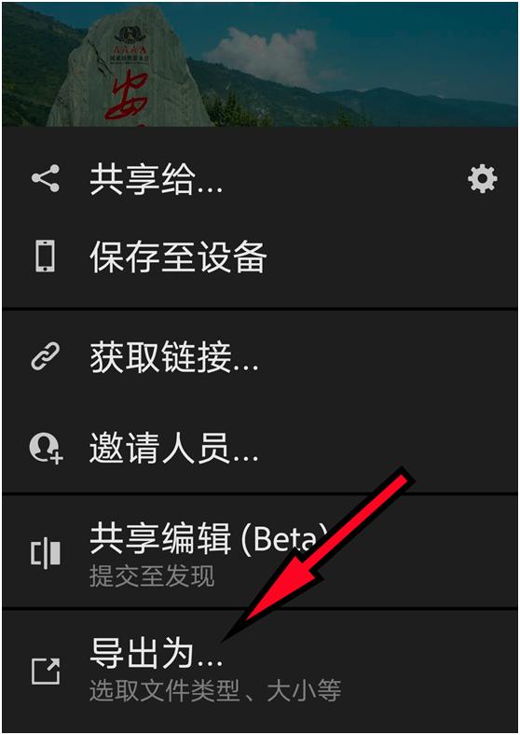Tap the share edits compare icon

[46, 554]
